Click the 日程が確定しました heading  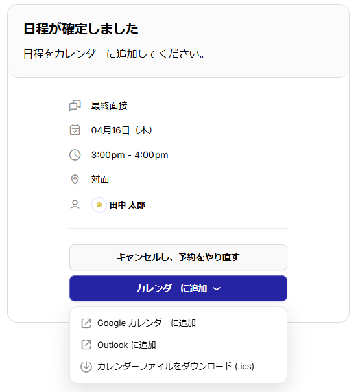81,29
